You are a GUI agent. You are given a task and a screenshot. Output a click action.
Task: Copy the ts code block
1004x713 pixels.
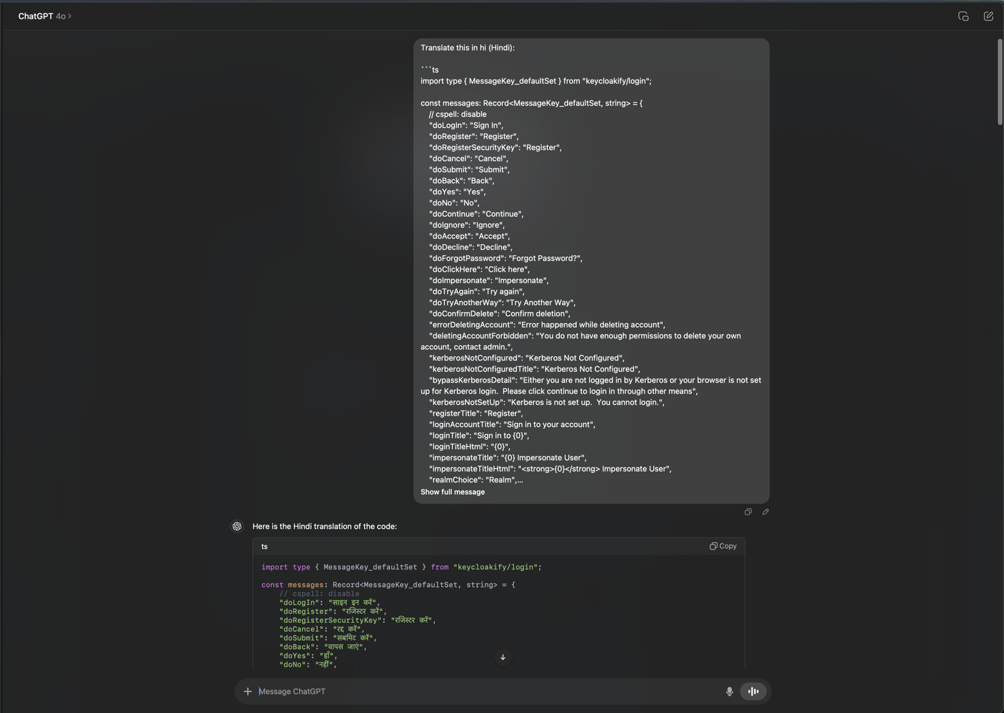723,547
